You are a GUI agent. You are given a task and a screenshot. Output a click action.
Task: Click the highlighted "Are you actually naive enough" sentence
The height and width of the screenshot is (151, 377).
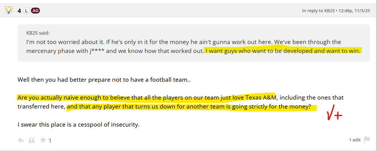(146, 97)
